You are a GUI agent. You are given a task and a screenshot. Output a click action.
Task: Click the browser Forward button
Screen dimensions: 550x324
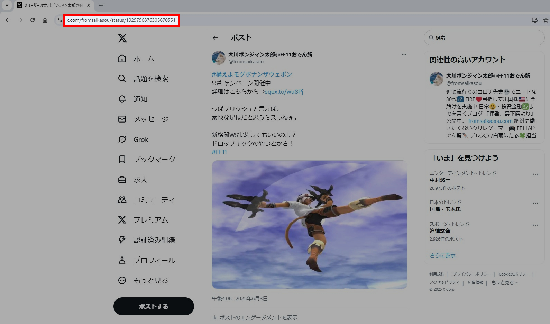(x=20, y=20)
